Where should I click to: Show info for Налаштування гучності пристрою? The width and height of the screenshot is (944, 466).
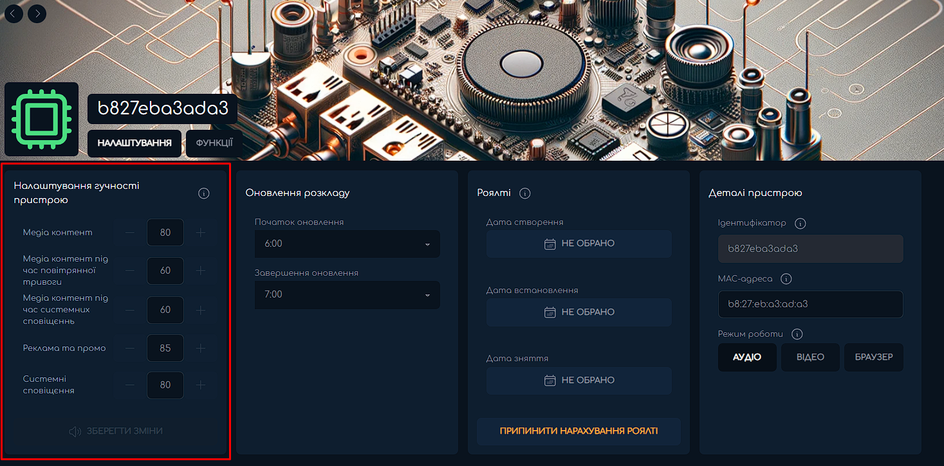[204, 193]
